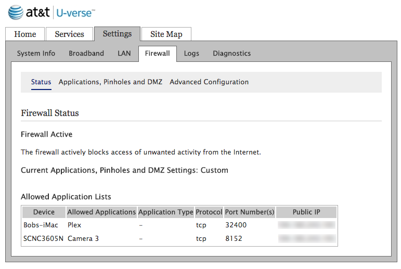
Task: Click the Camera 3 application entry
Action: point(83,239)
